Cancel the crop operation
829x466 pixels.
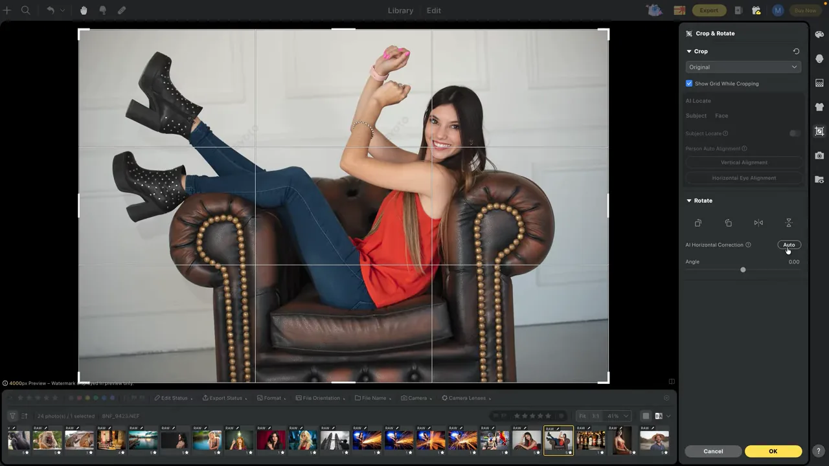tap(713, 451)
